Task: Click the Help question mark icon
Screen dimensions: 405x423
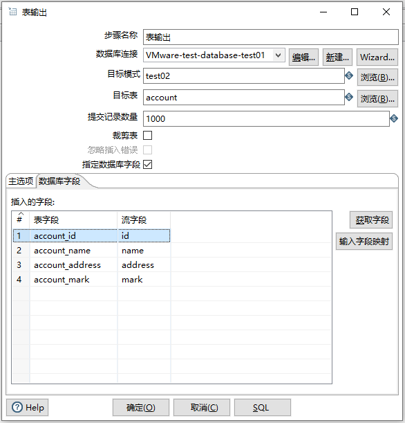Action: 17,407
